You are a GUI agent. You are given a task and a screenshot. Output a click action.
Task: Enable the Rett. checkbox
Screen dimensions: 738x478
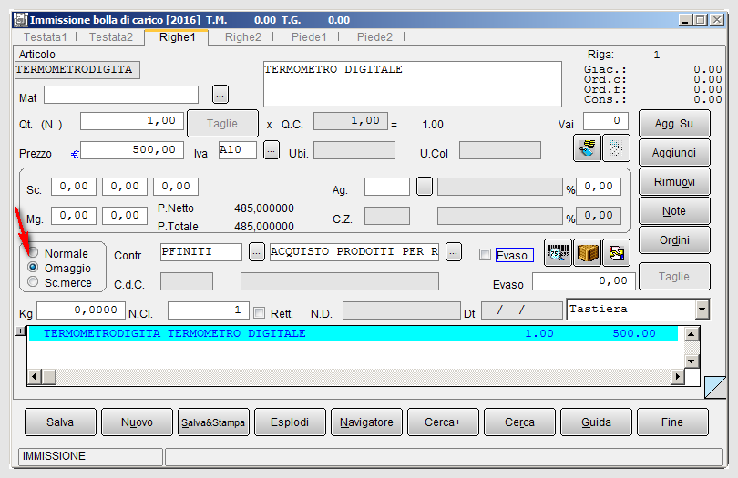(x=259, y=313)
